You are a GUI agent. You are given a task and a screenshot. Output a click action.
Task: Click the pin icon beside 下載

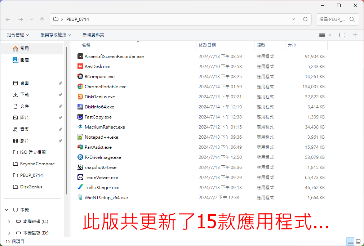pyautogui.click(x=60, y=95)
